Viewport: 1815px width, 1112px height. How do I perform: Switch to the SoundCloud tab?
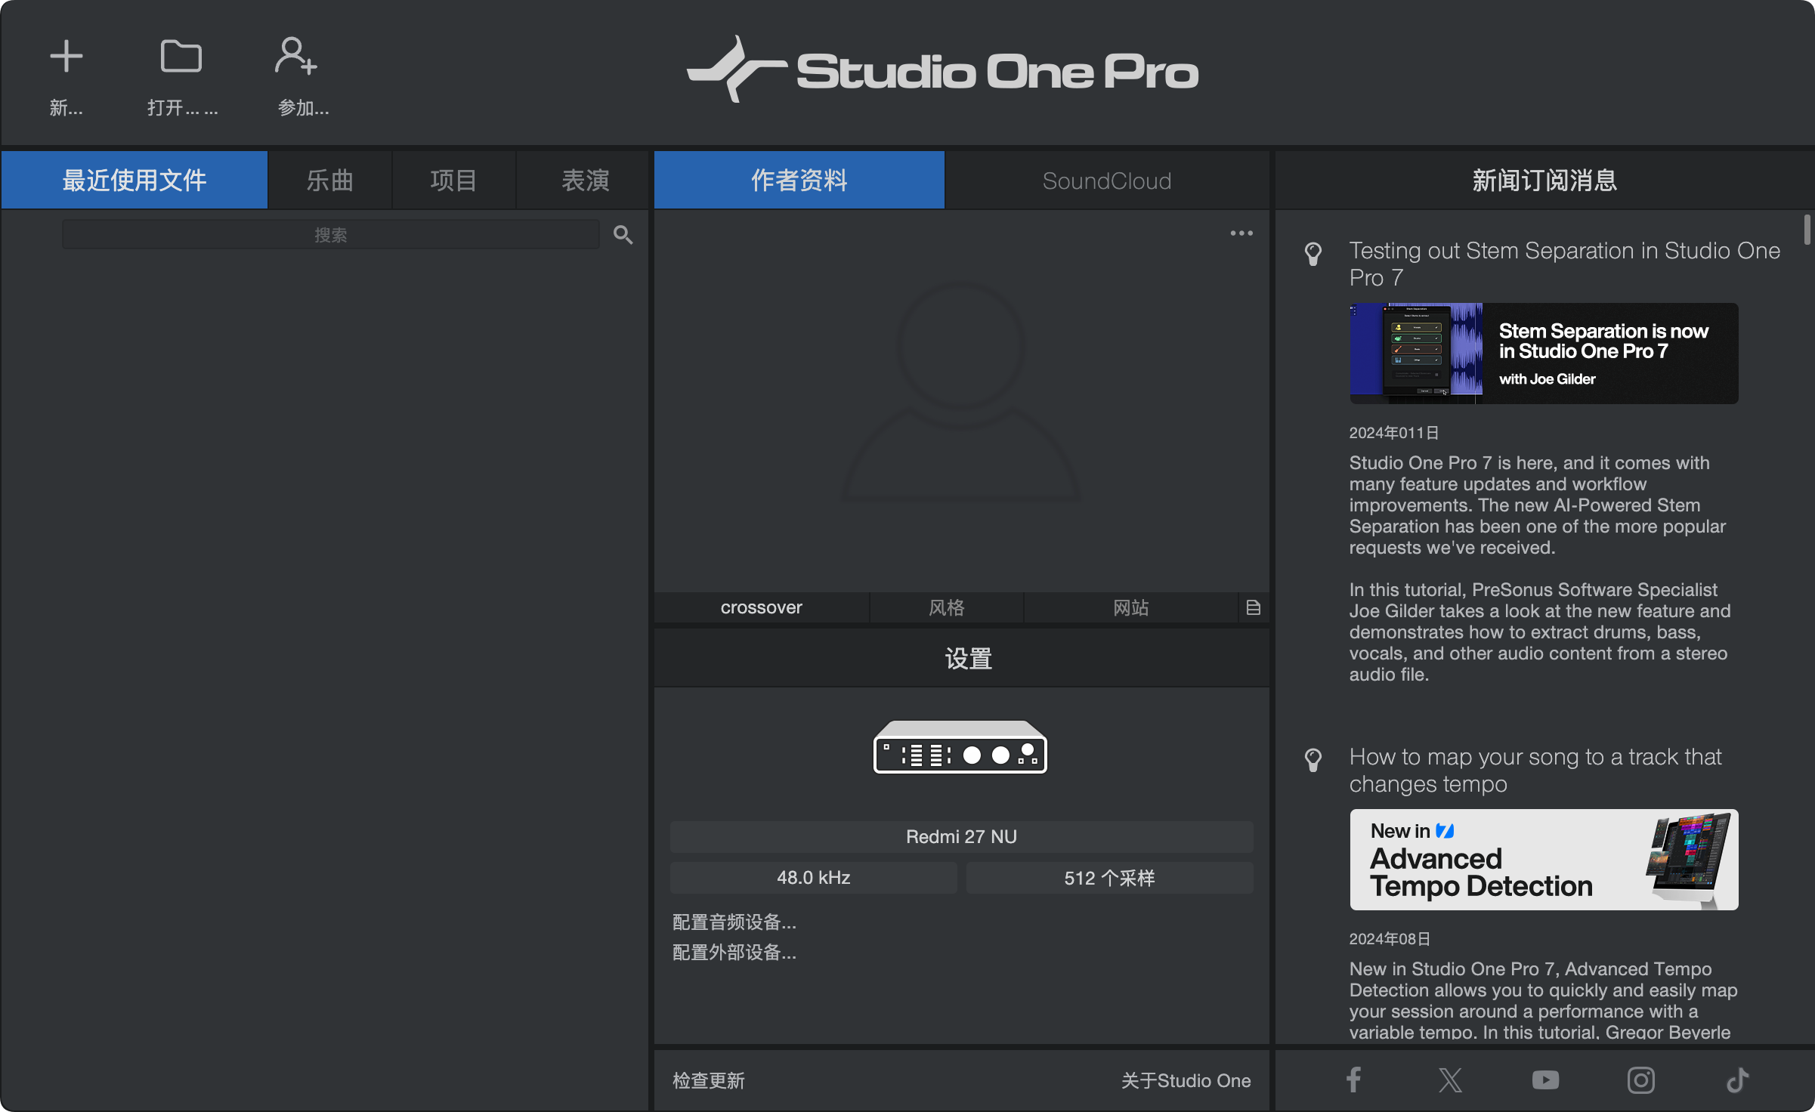coord(1106,181)
